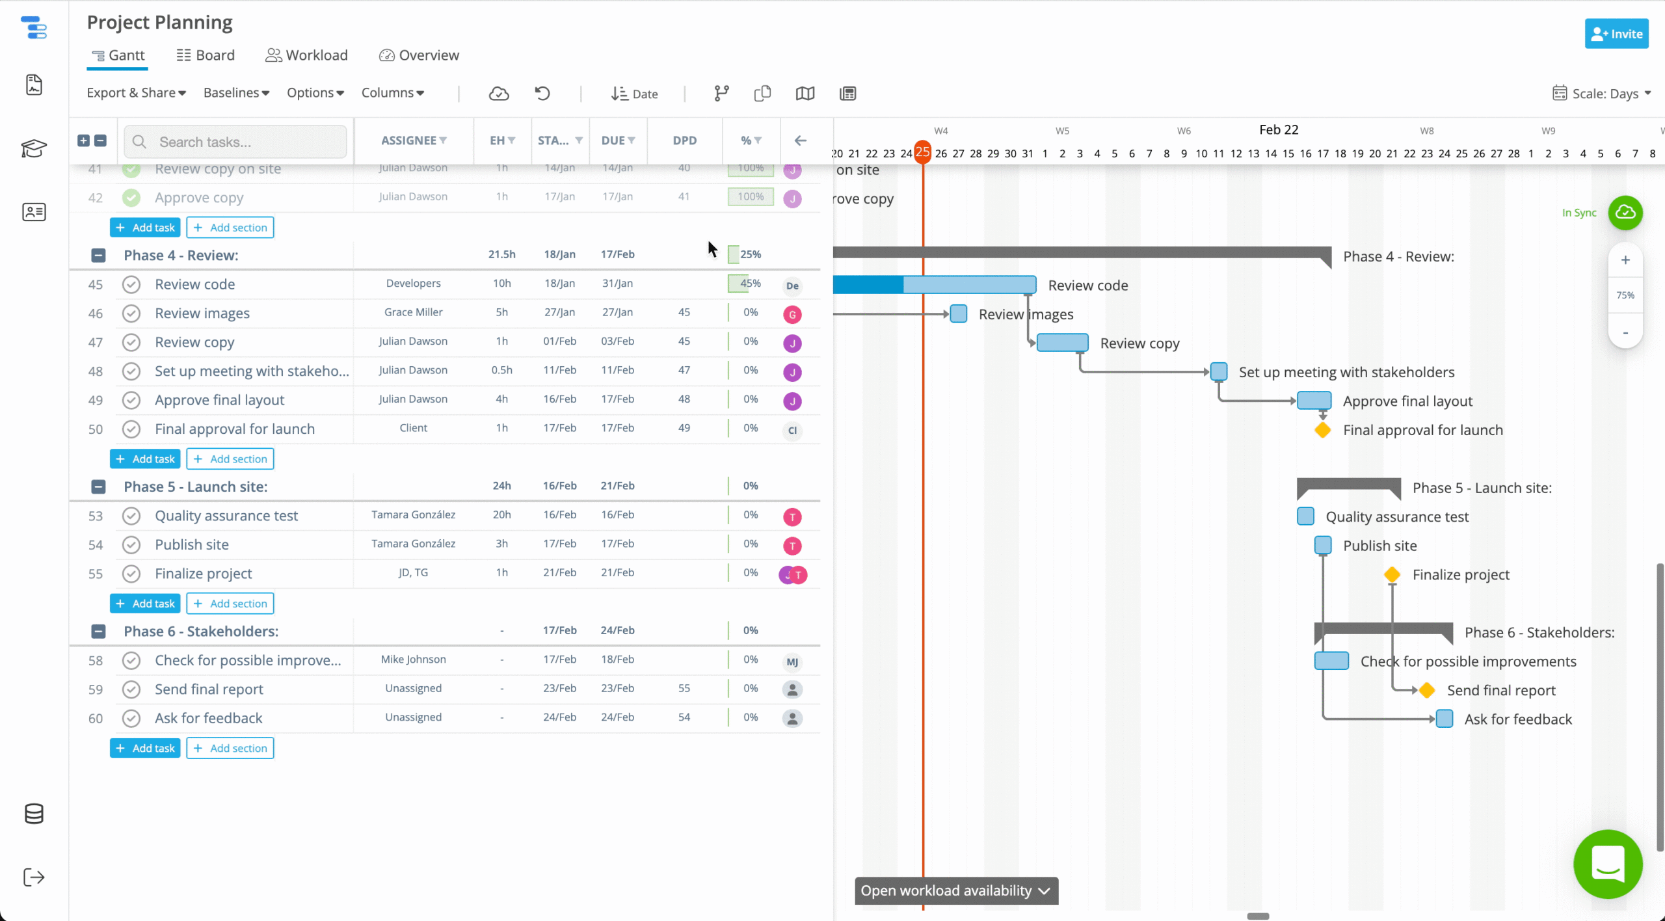Click Add section under Phase 6
The image size is (1665, 921).
pos(230,747)
